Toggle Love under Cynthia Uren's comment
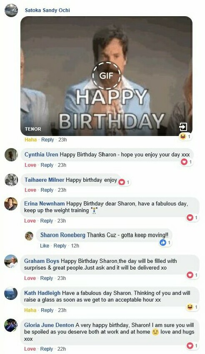This screenshot has height=354, width=205. (30, 165)
